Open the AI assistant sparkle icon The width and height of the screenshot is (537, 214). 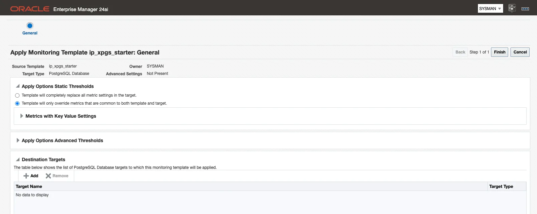coord(512,8)
